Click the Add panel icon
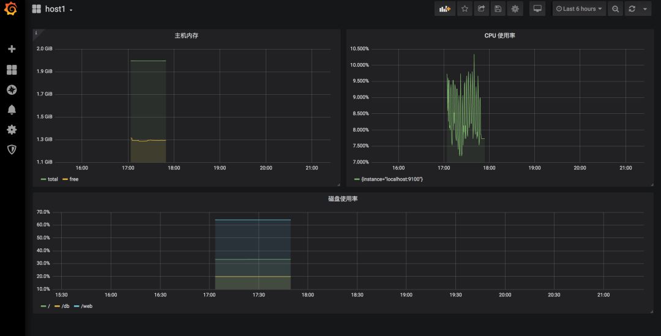 (445, 9)
